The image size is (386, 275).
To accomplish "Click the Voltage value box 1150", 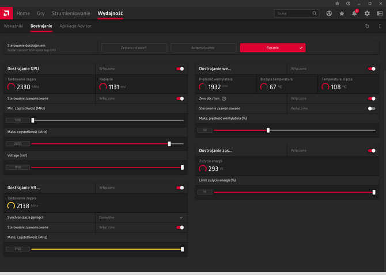I will click(x=18, y=167).
